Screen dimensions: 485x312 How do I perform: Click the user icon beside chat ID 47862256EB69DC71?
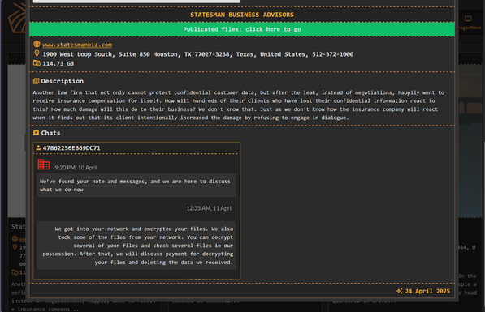click(38, 147)
